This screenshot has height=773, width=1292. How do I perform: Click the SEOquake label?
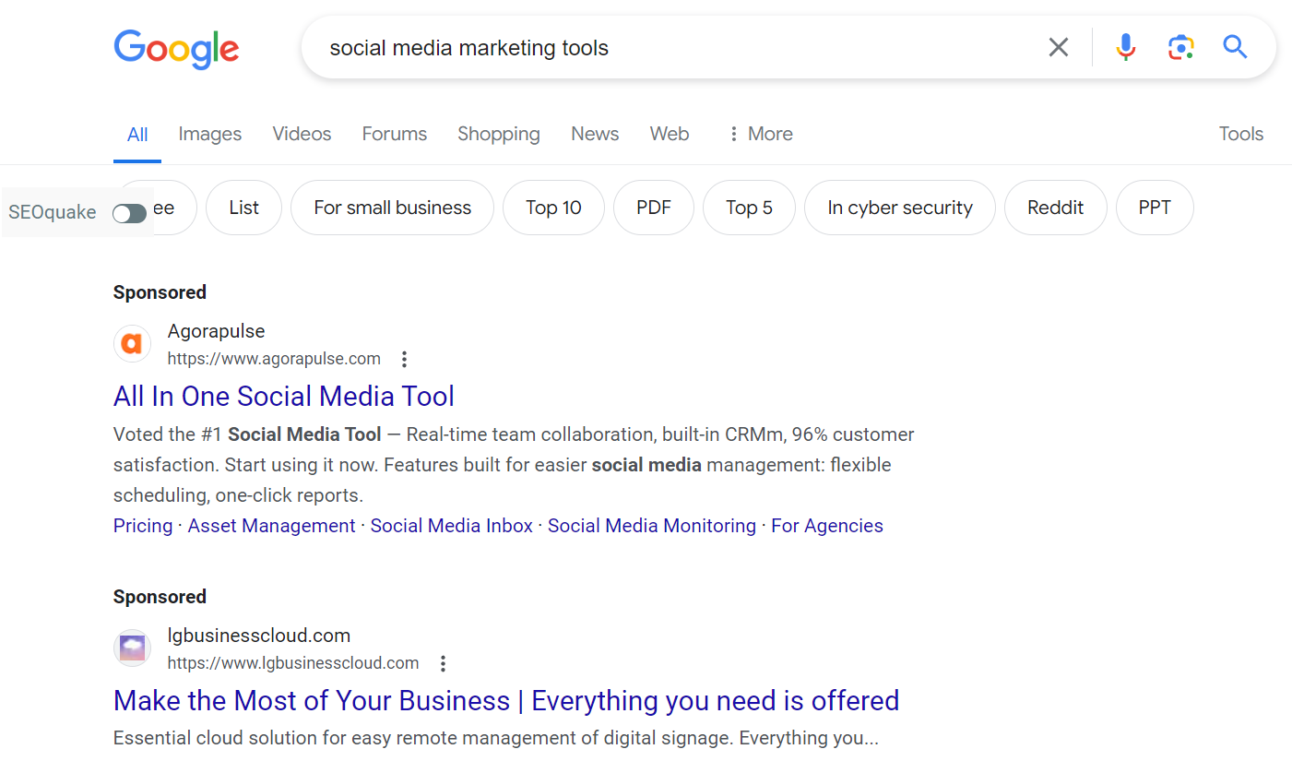53,212
